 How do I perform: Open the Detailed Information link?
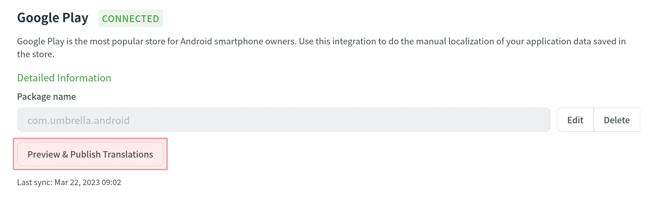64,78
